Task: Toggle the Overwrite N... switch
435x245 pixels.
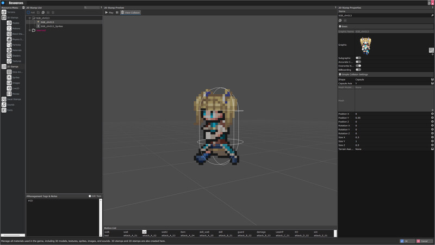Action: pyautogui.click(x=358, y=66)
